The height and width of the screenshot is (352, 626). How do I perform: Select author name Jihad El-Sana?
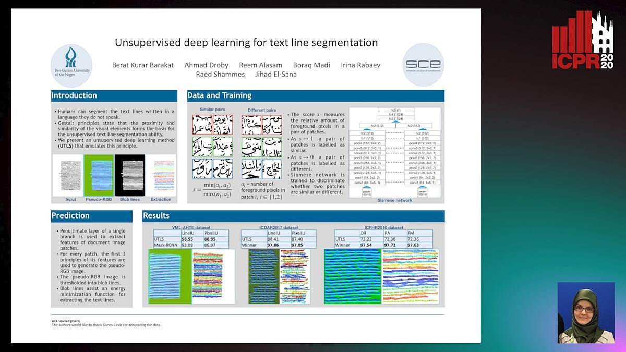(276, 74)
